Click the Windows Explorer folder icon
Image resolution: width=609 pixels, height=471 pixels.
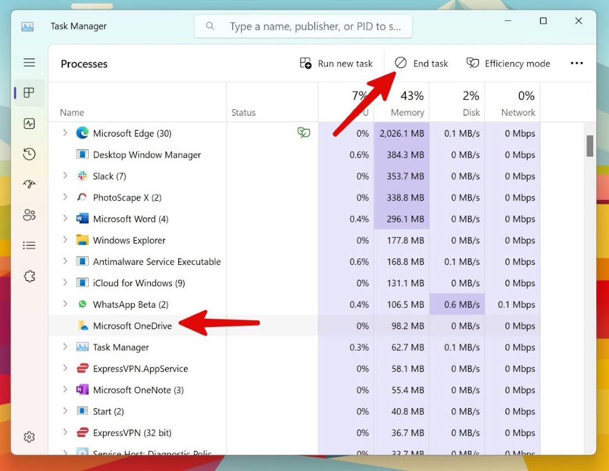(x=82, y=240)
